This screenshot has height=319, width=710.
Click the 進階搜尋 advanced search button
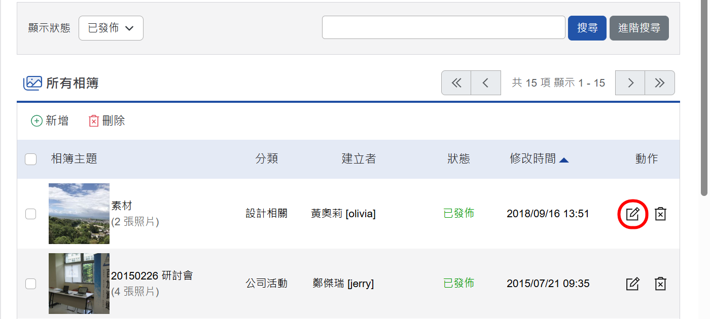(x=639, y=28)
